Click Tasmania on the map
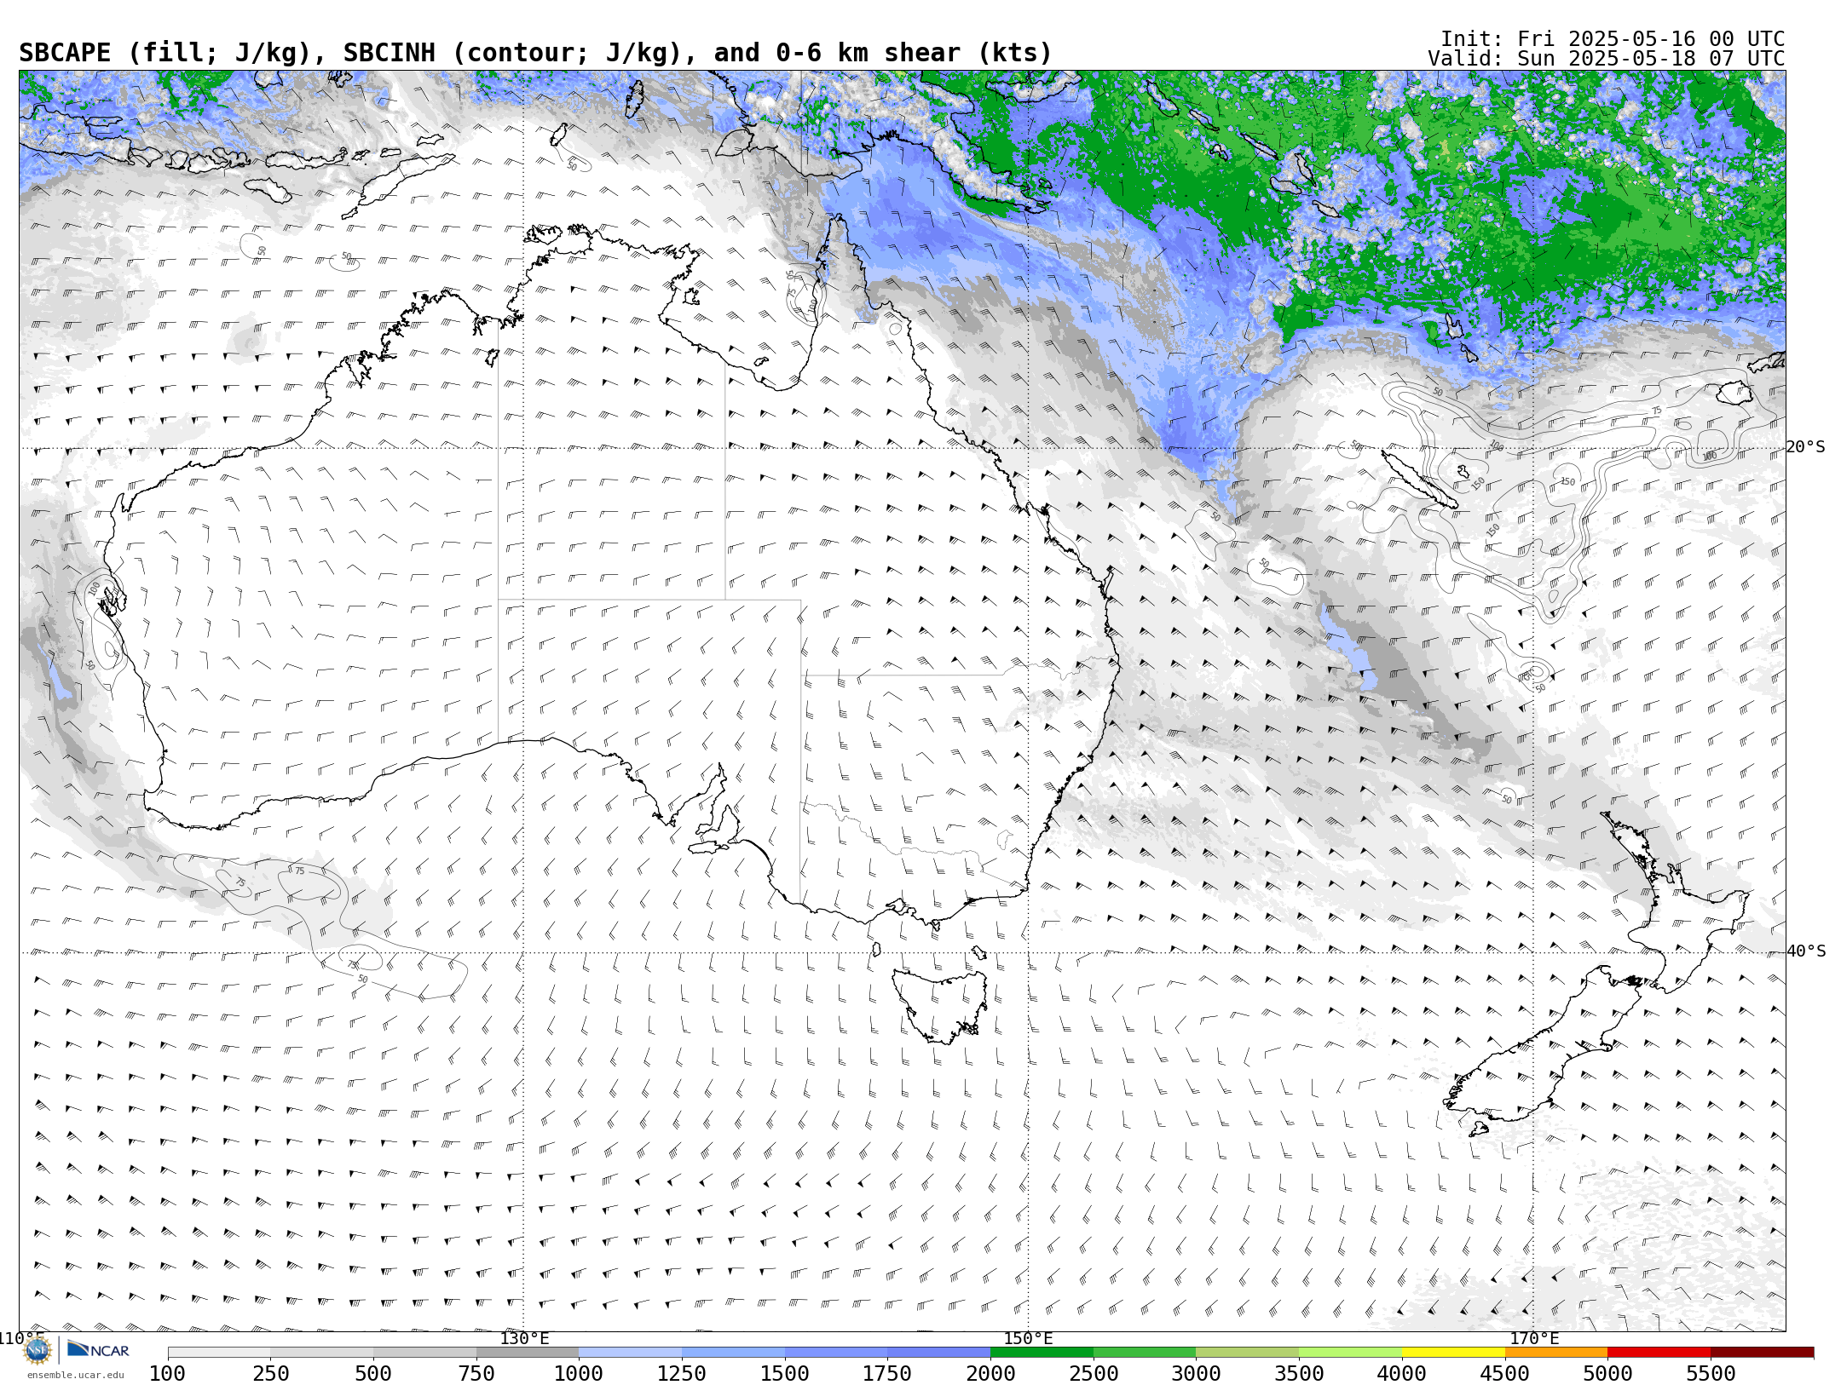The height and width of the screenshot is (1385, 1841). (x=940, y=1005)
